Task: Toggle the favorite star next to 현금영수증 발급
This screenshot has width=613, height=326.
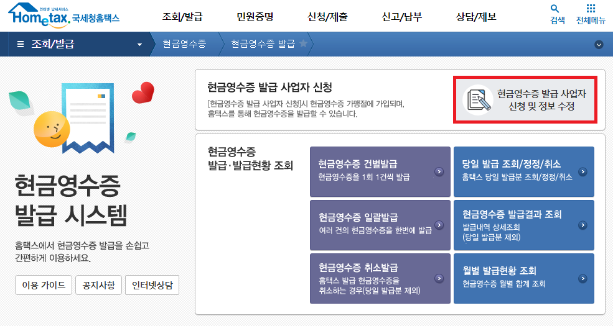Action: (303, 43)
